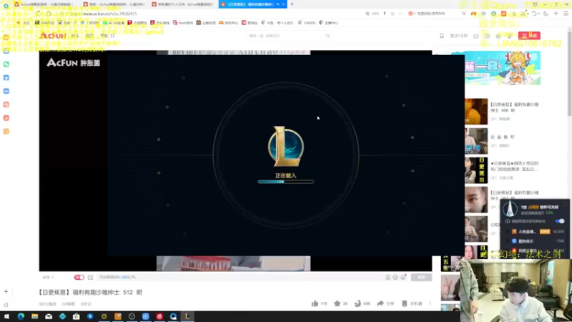This screenshot has width=572, height=322.
Task: Switch to the third browser tab
Action: (182, 4)
